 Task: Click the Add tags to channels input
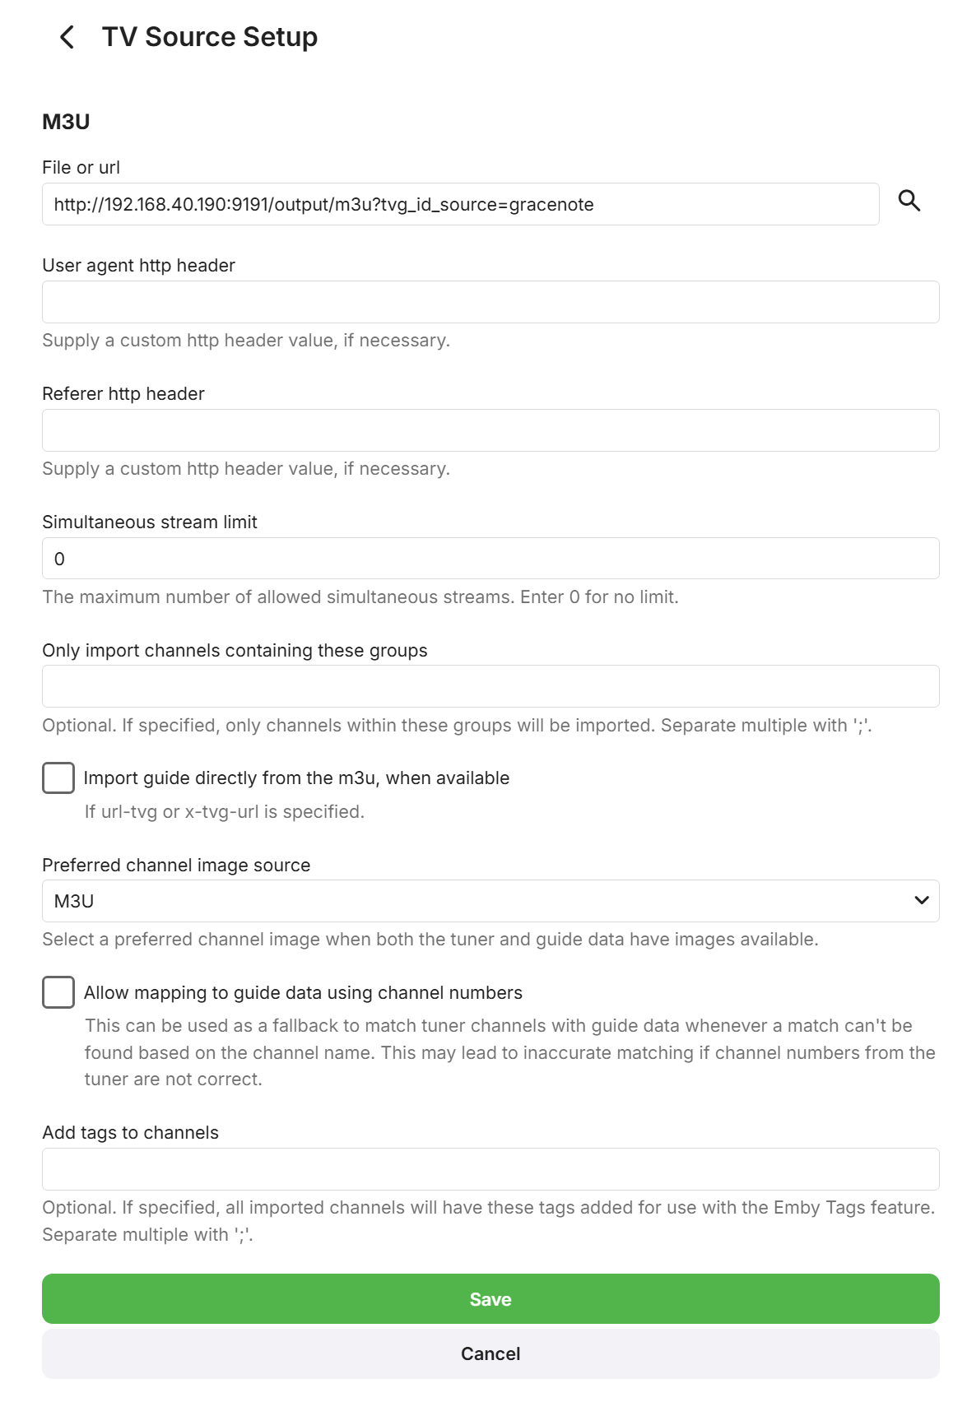490,1169
